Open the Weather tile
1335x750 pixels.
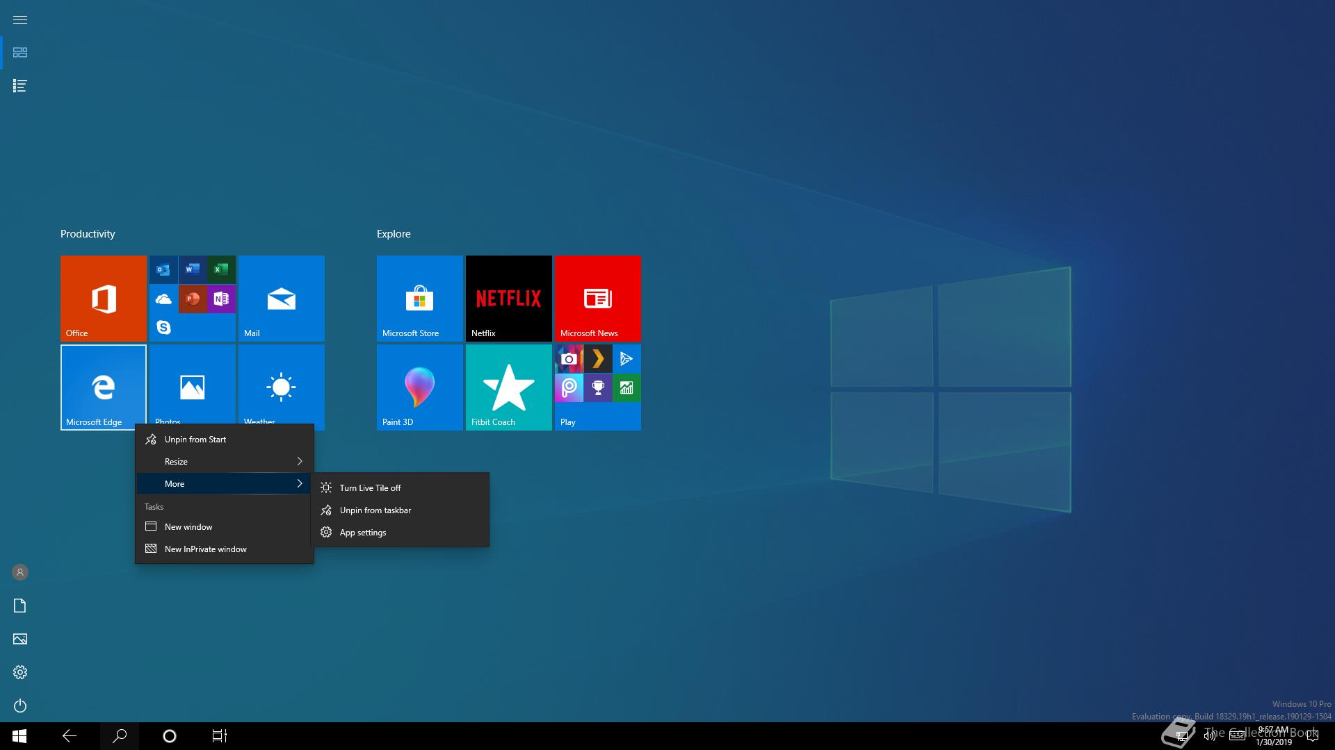[282, 384]
